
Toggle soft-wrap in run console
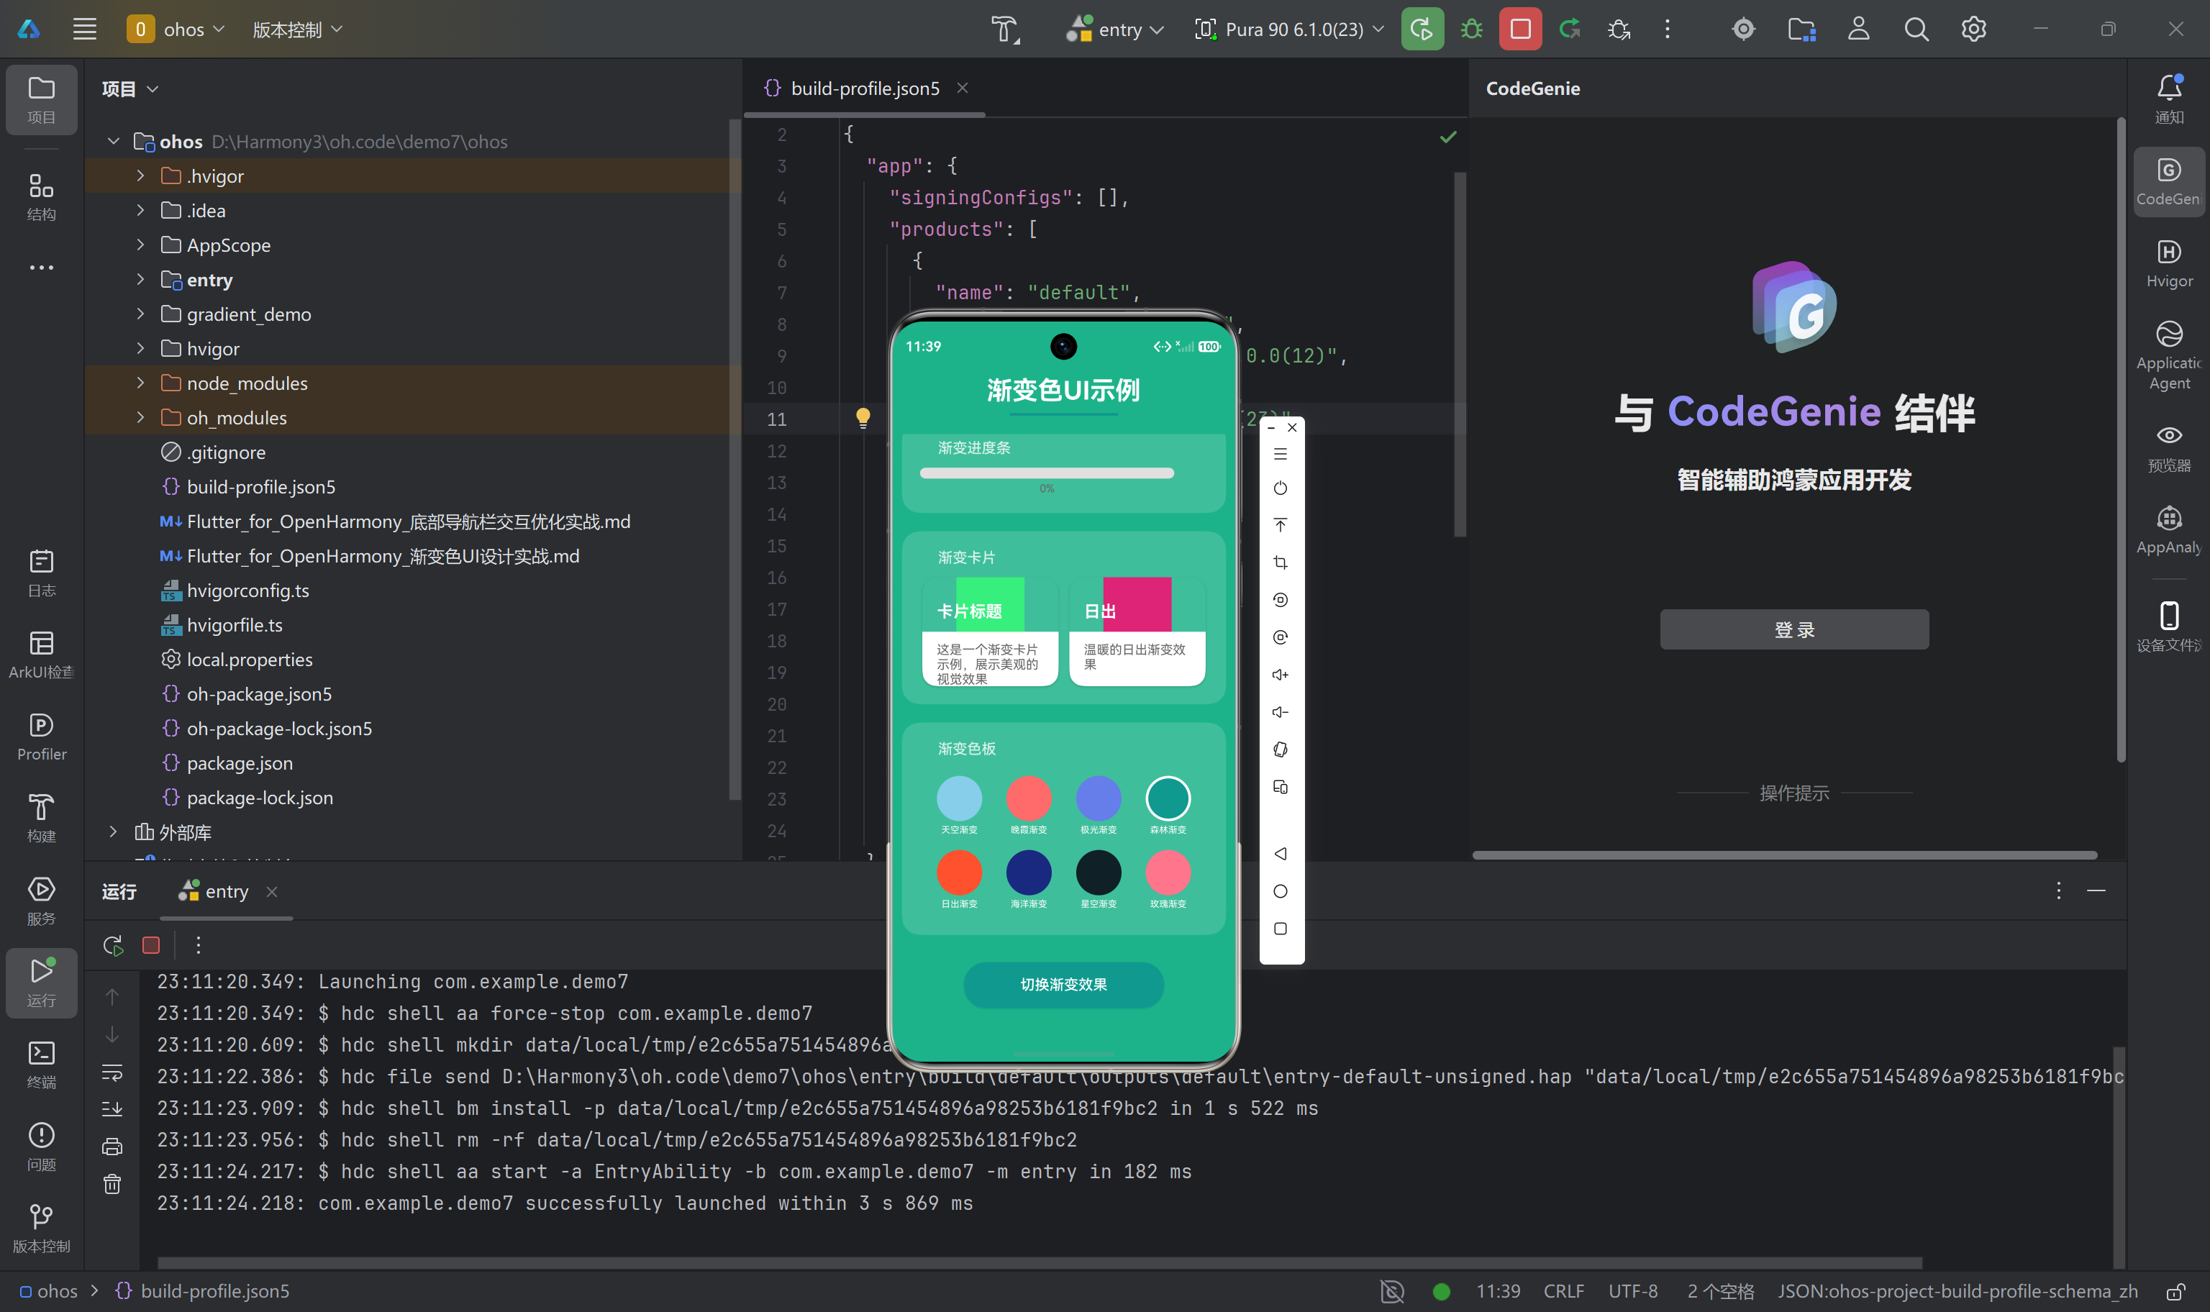(x=112, y=1073)
